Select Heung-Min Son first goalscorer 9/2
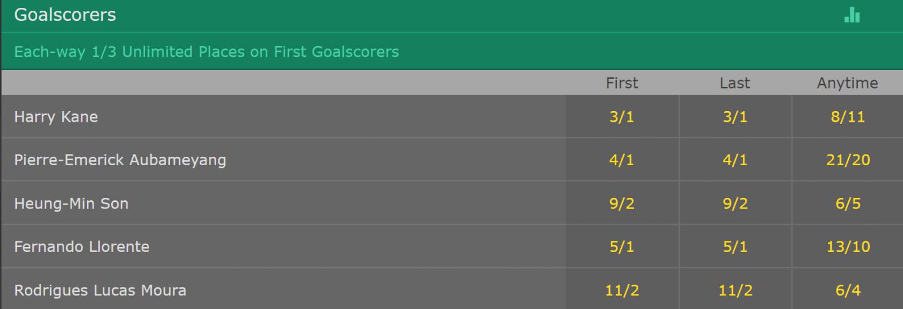This screenshot has width=903, height=309. [622, 204]
